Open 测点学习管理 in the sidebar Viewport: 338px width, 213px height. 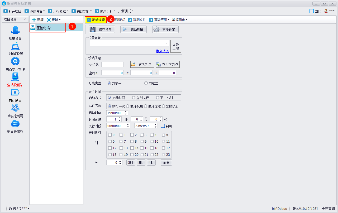click(15, 62)
